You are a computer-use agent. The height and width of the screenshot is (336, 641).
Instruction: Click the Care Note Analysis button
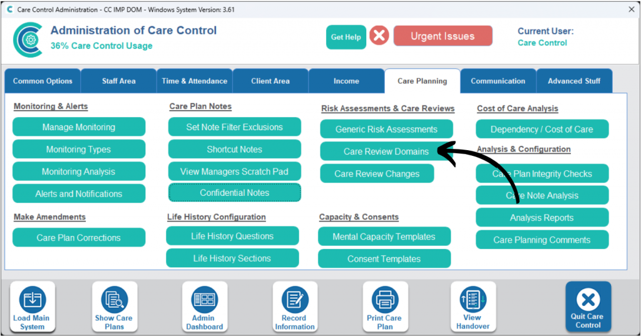click(x=542, y=195)
